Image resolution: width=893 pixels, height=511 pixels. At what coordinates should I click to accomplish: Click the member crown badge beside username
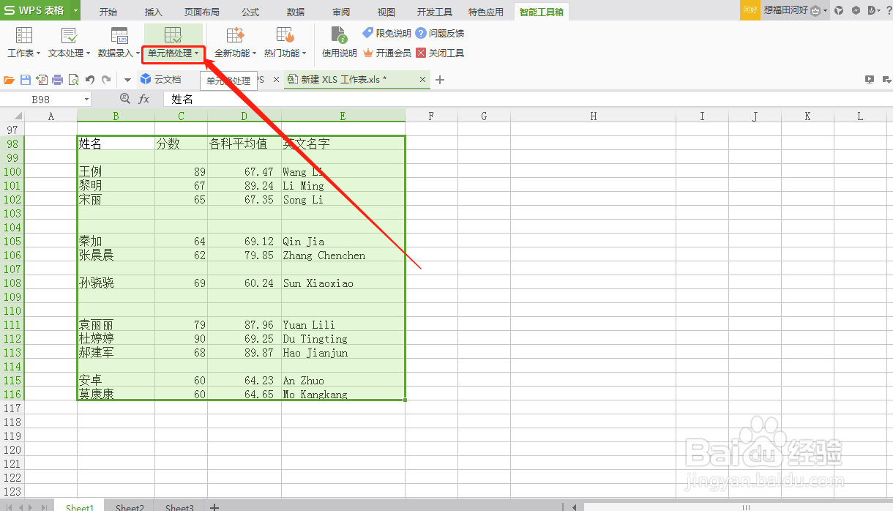click(815, 10)
